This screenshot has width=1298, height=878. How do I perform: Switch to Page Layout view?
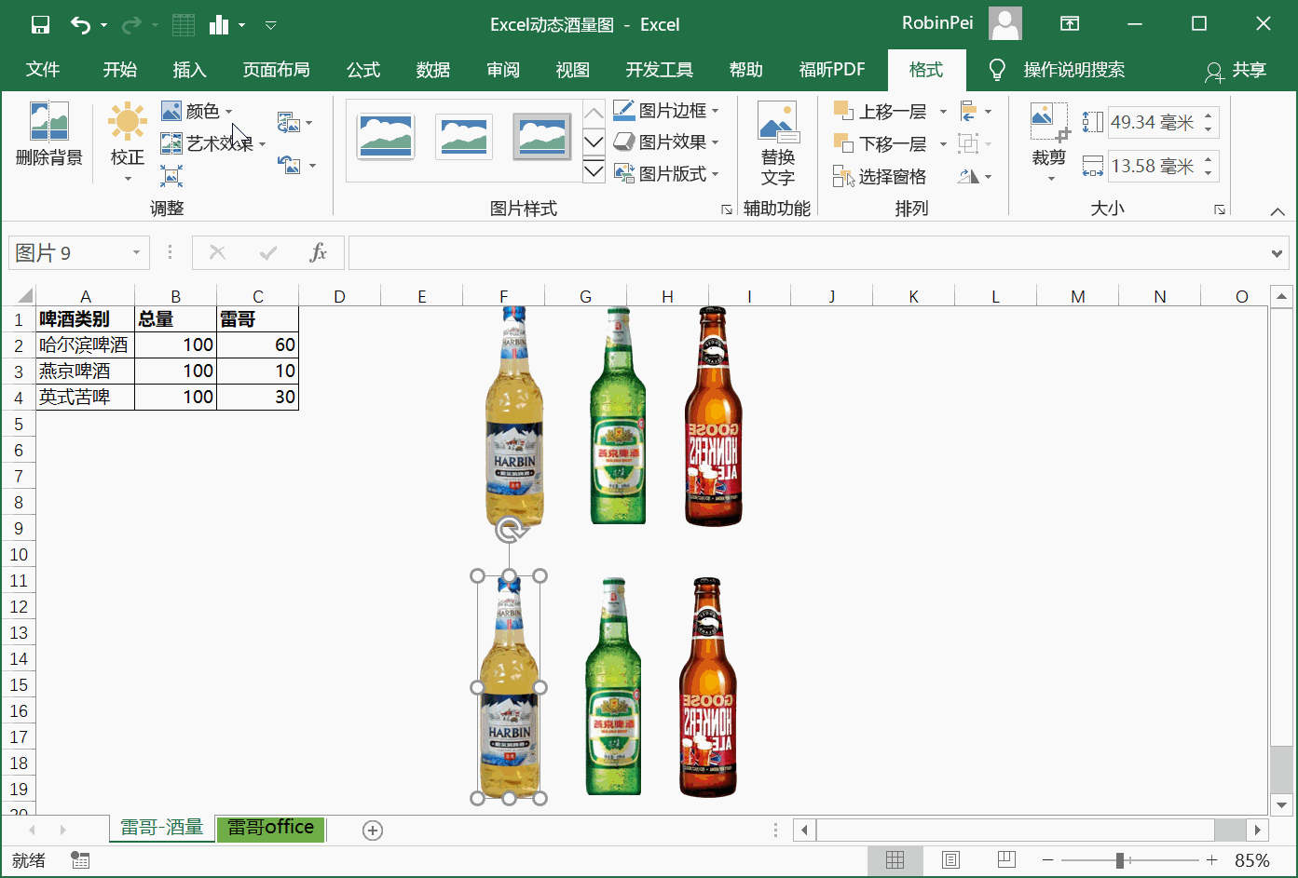(950, 860)
